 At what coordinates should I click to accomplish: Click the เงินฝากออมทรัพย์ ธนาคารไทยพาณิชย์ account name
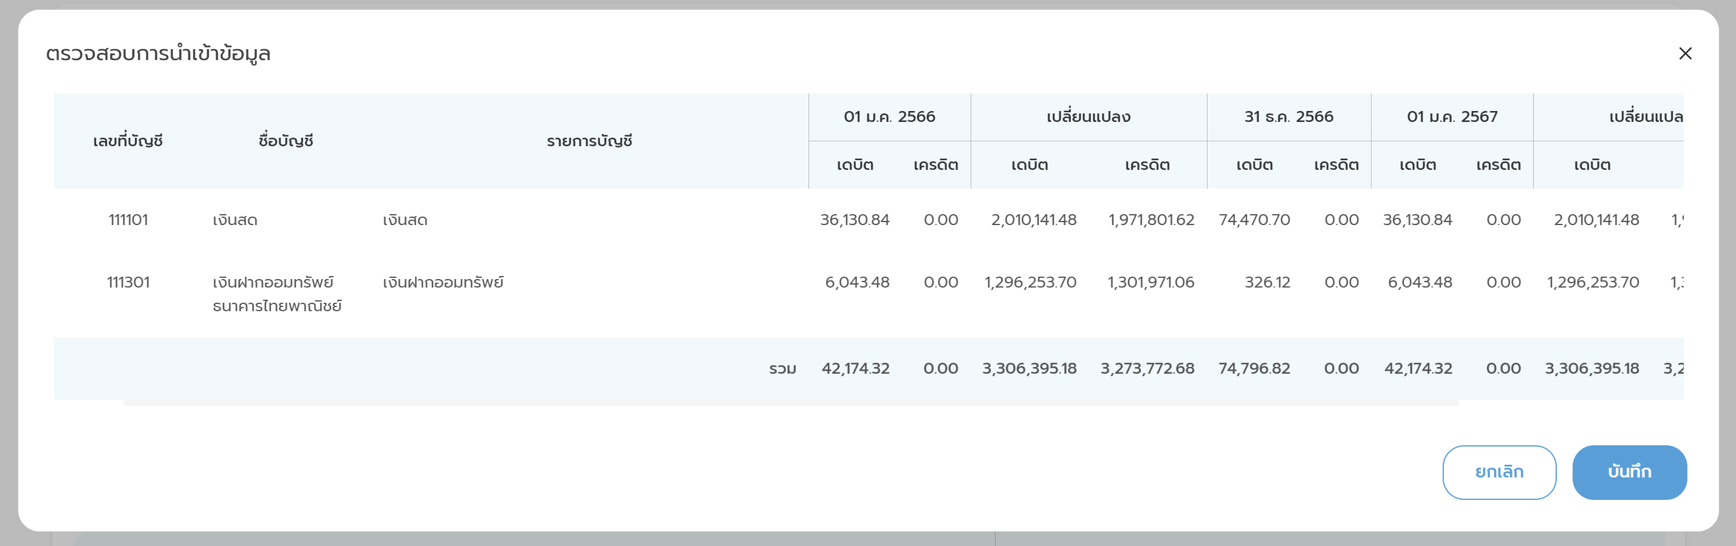point(277,294)
